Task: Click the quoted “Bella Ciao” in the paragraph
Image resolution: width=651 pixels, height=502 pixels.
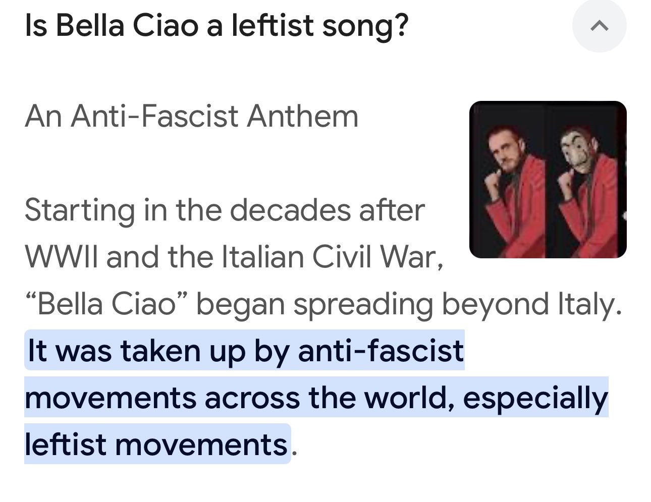Action: pos(106,304)
